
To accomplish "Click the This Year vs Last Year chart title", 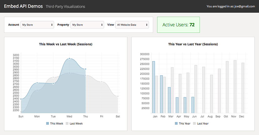I will 193,44.
